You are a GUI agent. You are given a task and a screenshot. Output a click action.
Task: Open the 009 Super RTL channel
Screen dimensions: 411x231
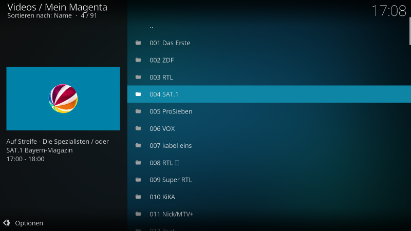pos(268,180)
